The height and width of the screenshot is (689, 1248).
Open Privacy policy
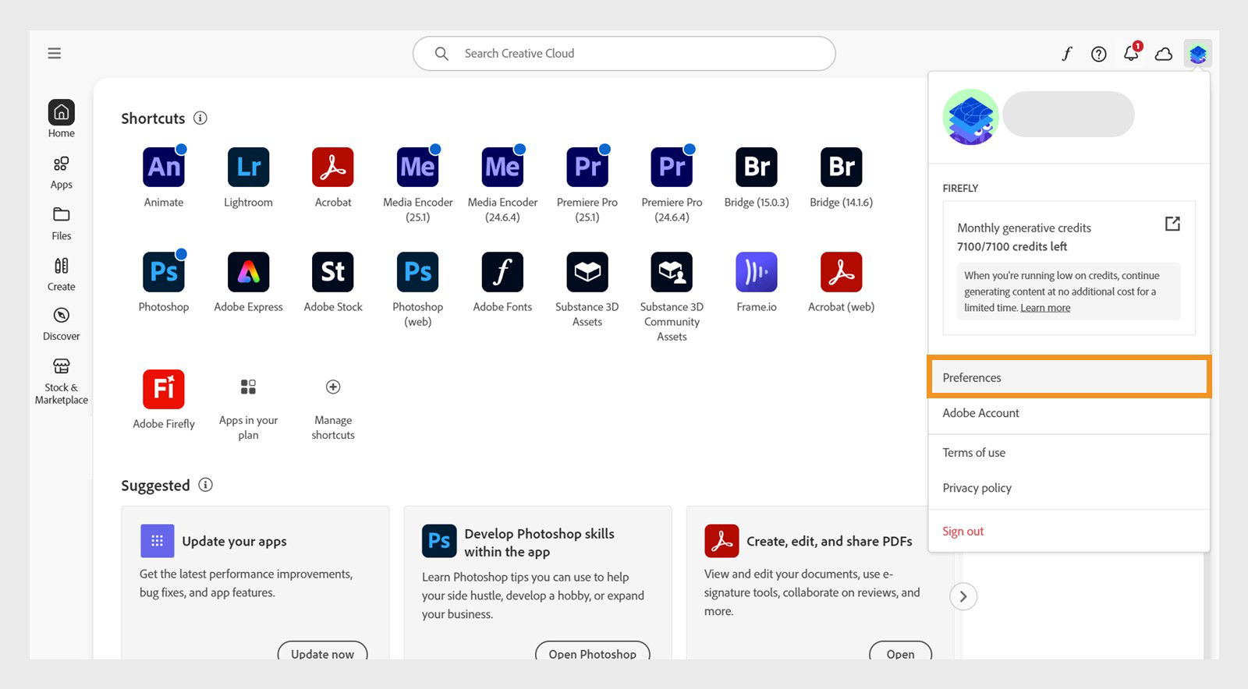pos(1069,488)
